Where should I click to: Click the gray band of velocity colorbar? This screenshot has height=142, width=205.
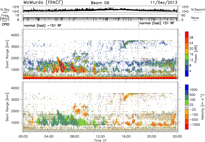(187, 107)
